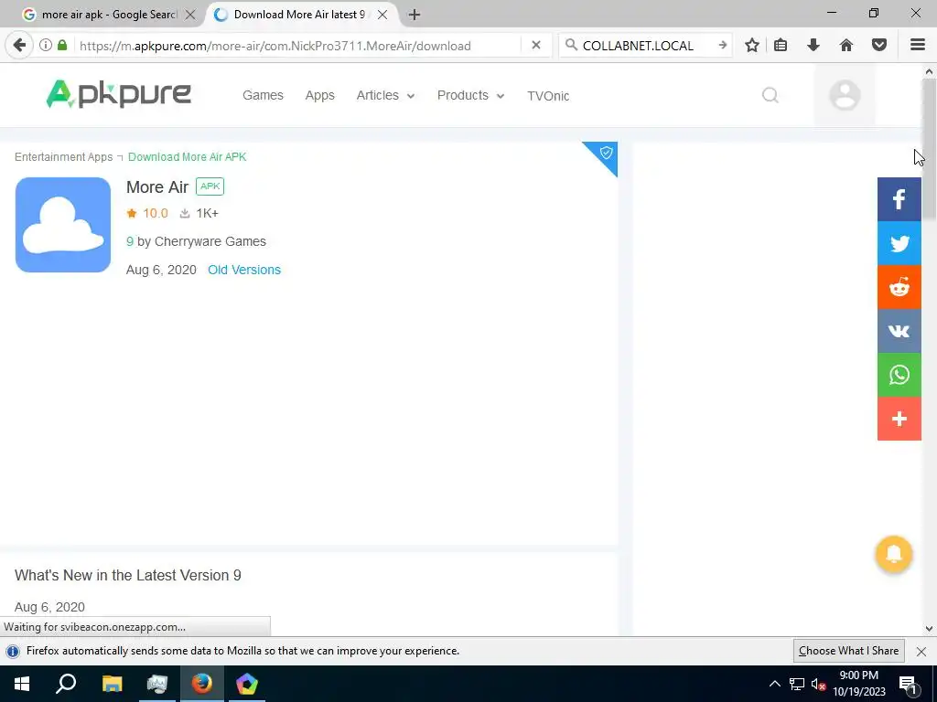Open Windows notification center

click(909, 684)
